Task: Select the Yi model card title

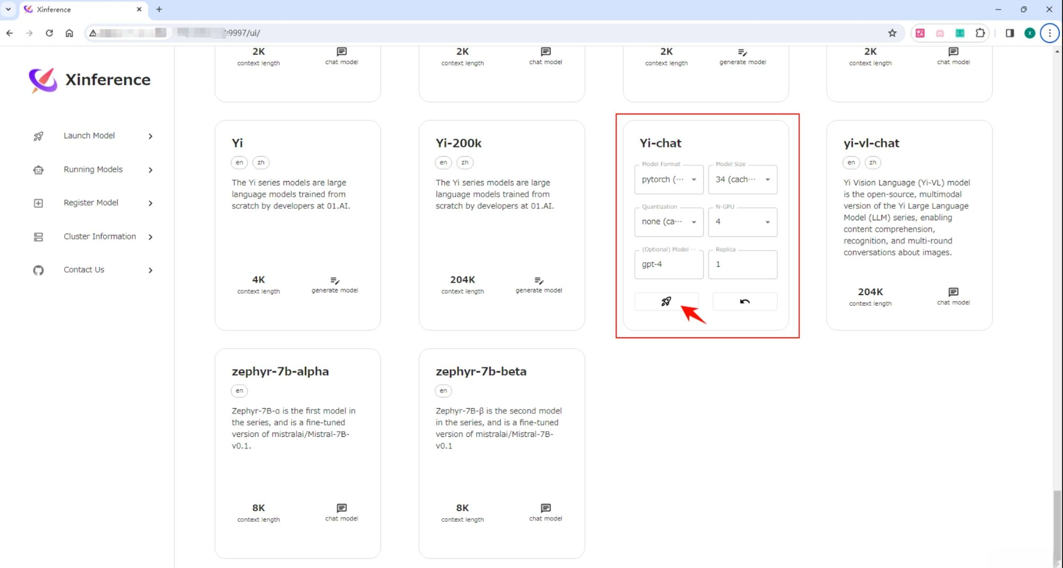Action: pyautogui.click(x=237, y=143)
